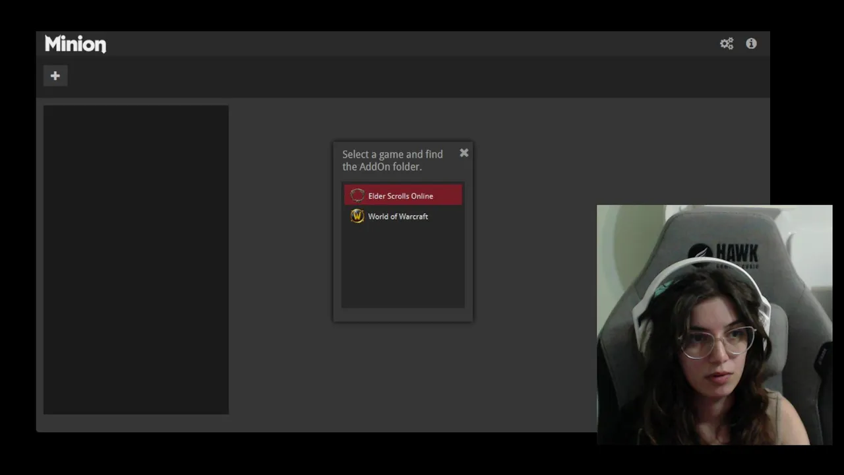Screen dimensions: 844x475
Task: Click the plus add game button
Action: [55, 76]
